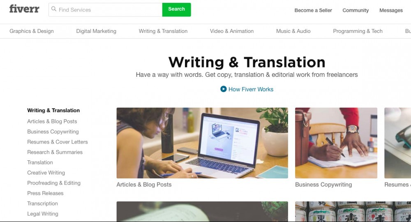Open the Community link
411x222 pixels.
(x=356, y=11)
